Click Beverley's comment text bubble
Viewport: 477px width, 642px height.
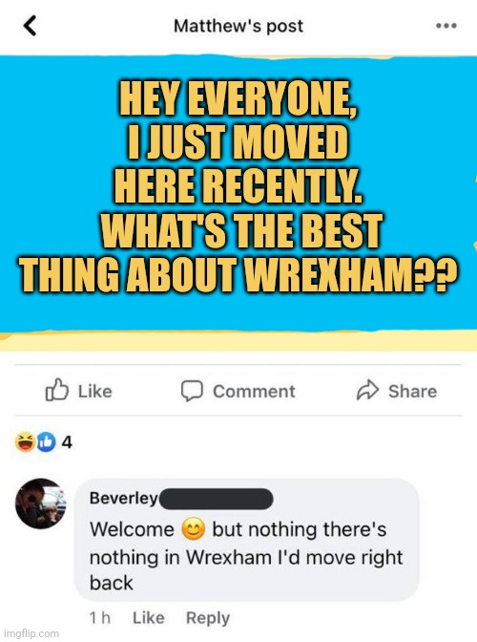247,540
